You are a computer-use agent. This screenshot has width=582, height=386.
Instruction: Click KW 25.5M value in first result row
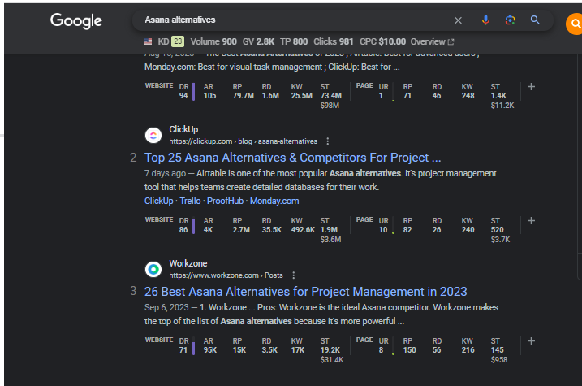302,95
